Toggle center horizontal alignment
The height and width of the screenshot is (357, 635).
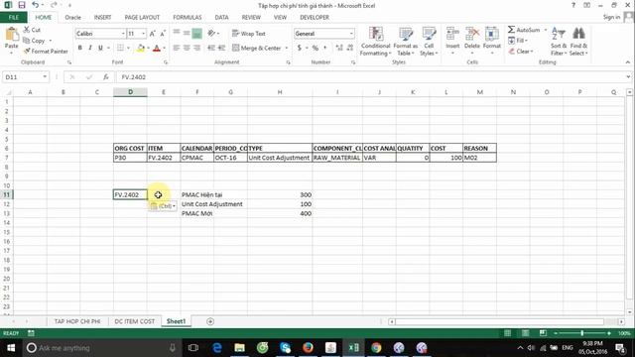click(187, 48)
